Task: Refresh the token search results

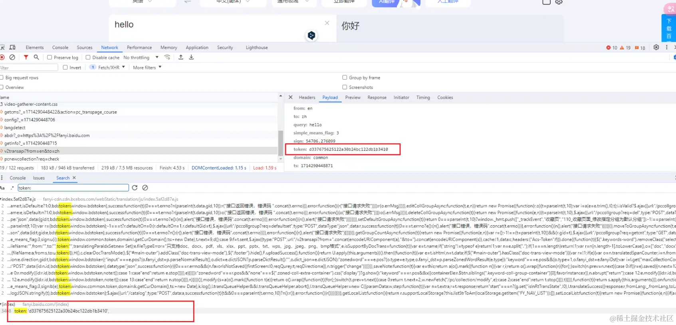Action: coord(135,188)
